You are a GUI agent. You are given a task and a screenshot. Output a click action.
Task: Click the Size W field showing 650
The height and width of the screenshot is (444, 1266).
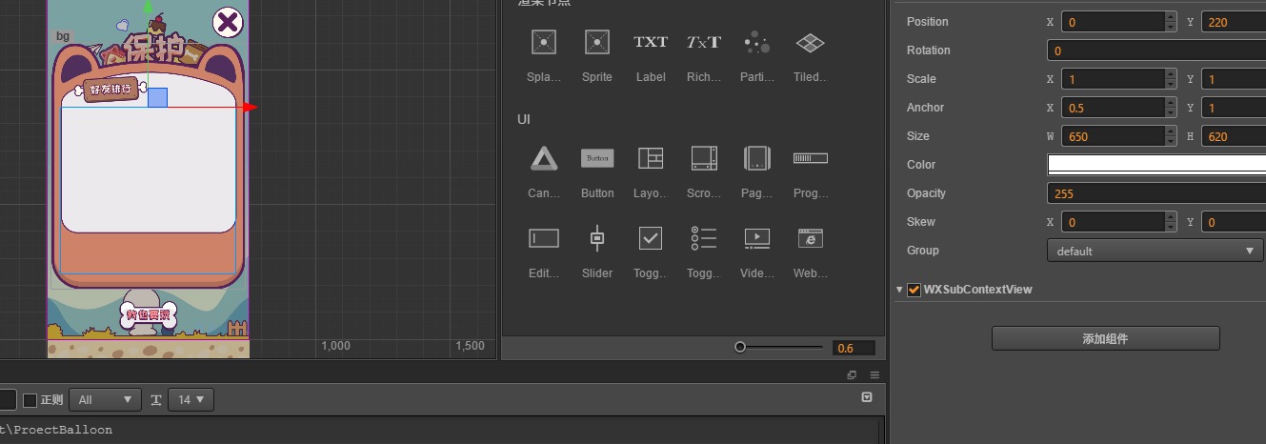[x=1114, y=136]
